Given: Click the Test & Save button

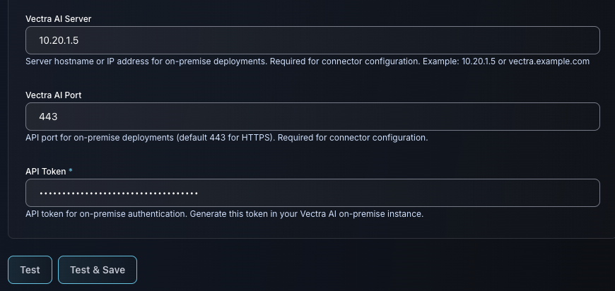Looking at the screenshot, I should tap(98, 270).
